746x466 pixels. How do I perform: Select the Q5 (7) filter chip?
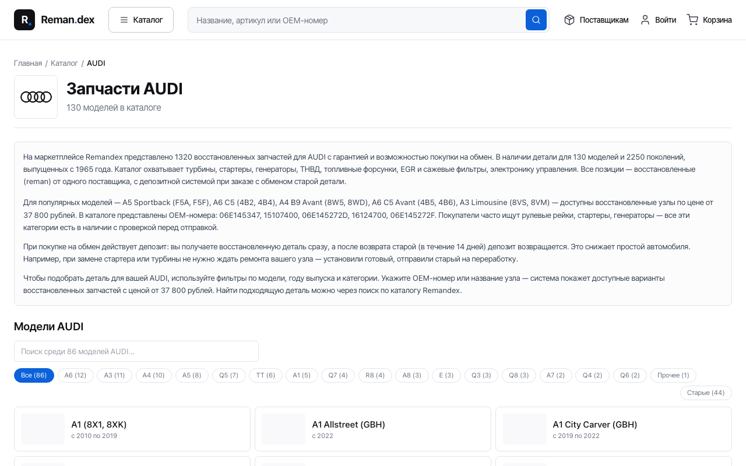pyautogui.click(x=229, y=376)
